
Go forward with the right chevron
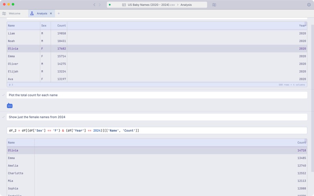(100, 5)
